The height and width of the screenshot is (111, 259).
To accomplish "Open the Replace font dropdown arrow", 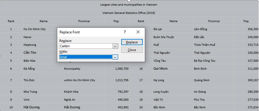I will click(115, 46).
